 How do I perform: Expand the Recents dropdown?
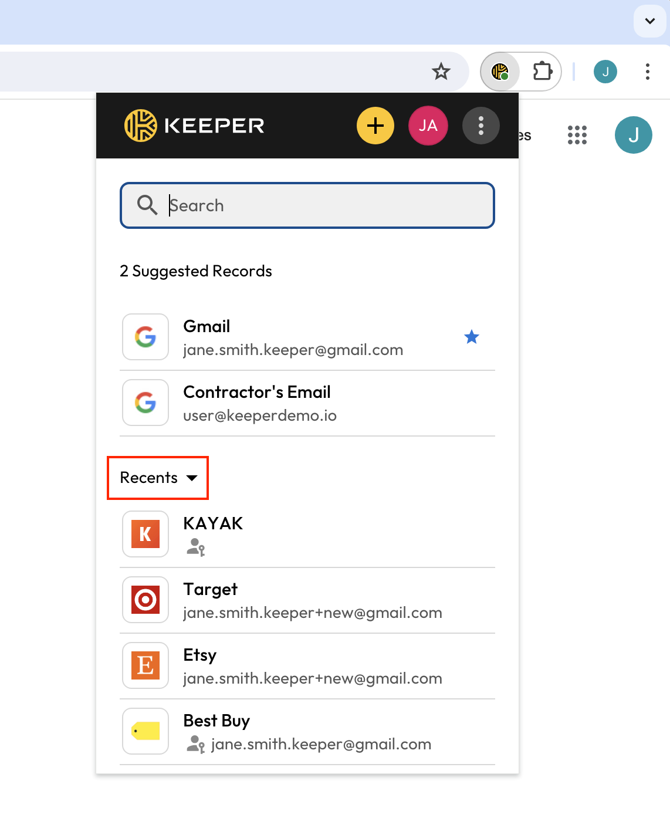click(x=158, y=478)
